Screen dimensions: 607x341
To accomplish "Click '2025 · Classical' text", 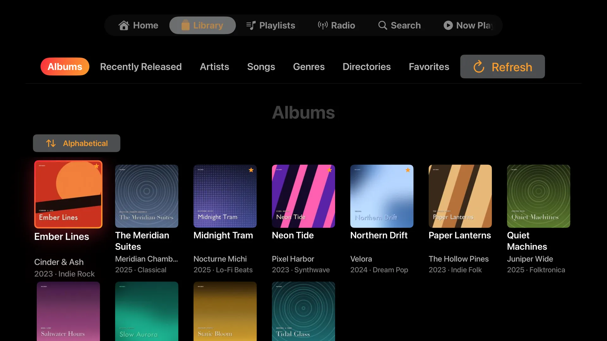I will click(x=141, y=270).
